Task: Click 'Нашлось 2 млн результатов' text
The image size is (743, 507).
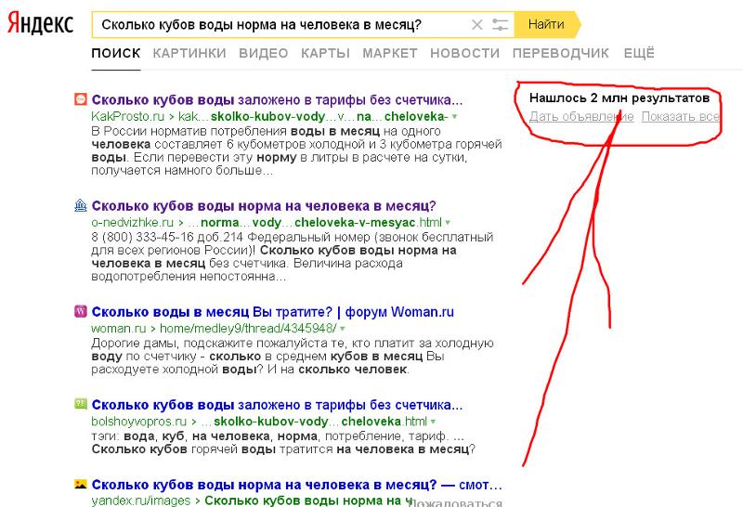Action: pyautogui.click(x=619, y=98)
